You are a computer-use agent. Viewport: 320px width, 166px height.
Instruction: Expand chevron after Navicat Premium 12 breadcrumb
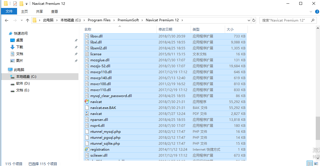(x=182, y=20)
